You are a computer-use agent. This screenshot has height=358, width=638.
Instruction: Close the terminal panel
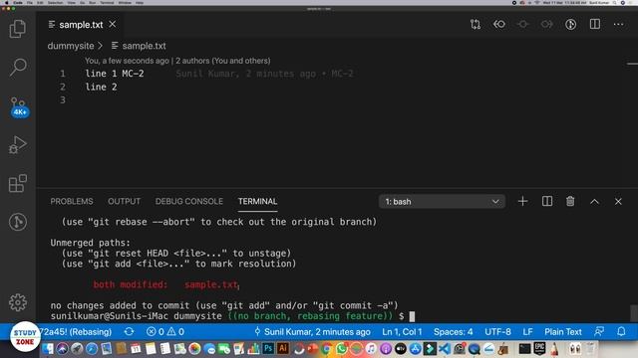coord(618,201)
